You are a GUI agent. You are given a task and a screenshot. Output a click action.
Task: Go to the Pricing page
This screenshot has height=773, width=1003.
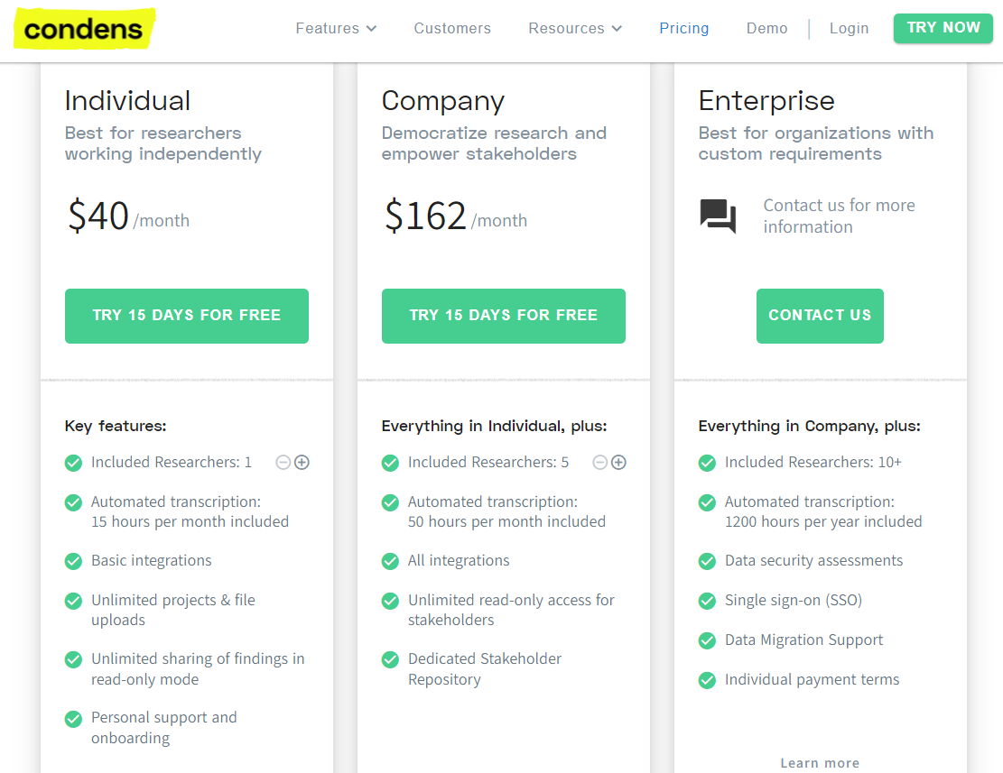pos(683,29)
